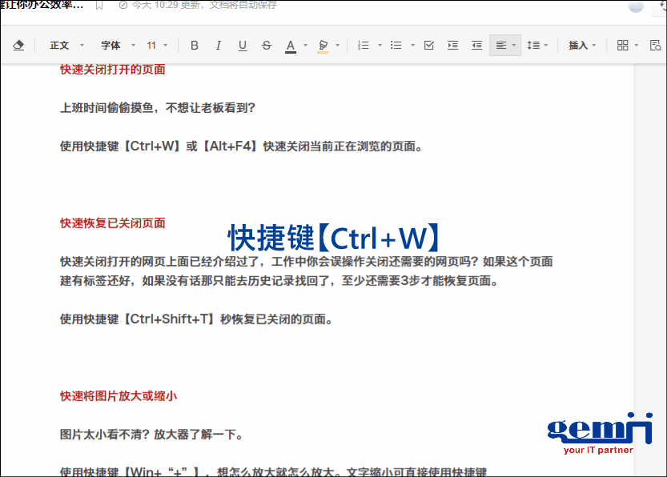Screen dimensions: 667x477
Task: Toggle bold formatting
Action: tap(194, 46)
